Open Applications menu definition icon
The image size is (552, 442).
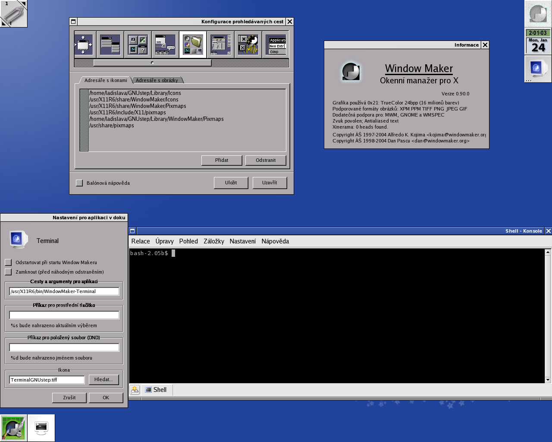click(x=276, y=44)
